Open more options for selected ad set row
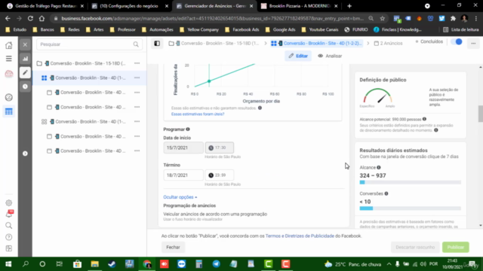The height and width of the screenshot is (271, 483). [x=137, y=78]
